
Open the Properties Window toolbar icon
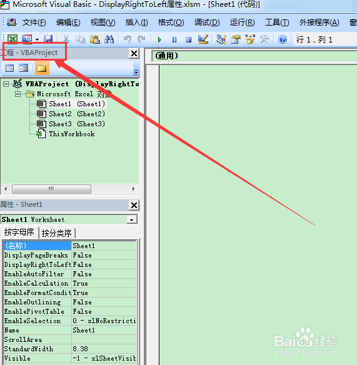click(236, 39)
